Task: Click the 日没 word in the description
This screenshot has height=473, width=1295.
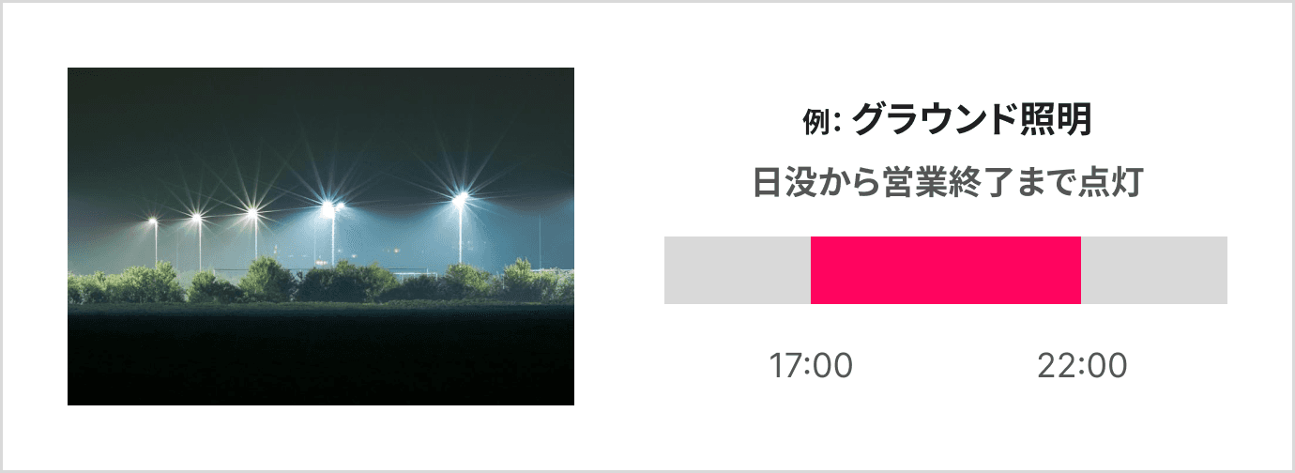Action: click(787, 183)
